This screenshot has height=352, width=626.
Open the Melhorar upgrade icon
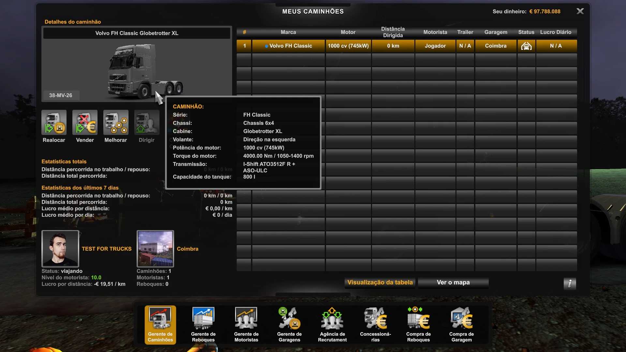click(x=116, y=122)
